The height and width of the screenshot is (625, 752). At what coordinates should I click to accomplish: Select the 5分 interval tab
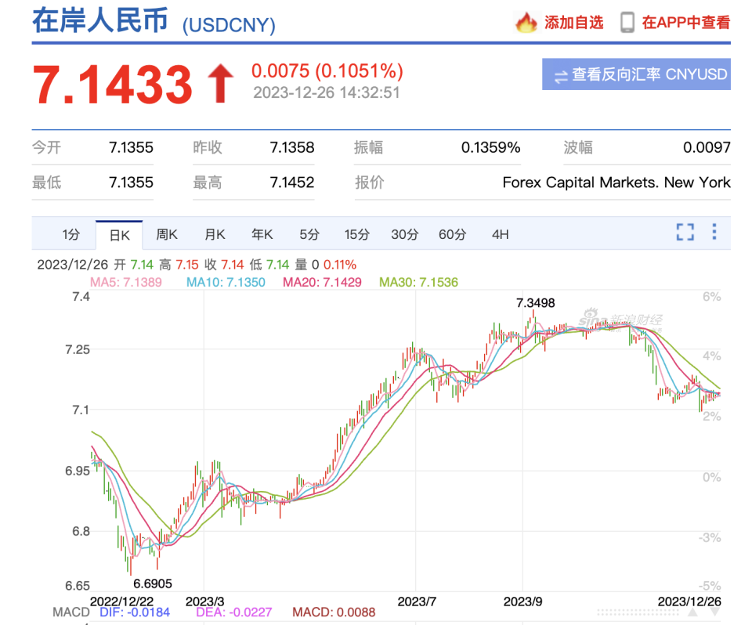(309, 233)
